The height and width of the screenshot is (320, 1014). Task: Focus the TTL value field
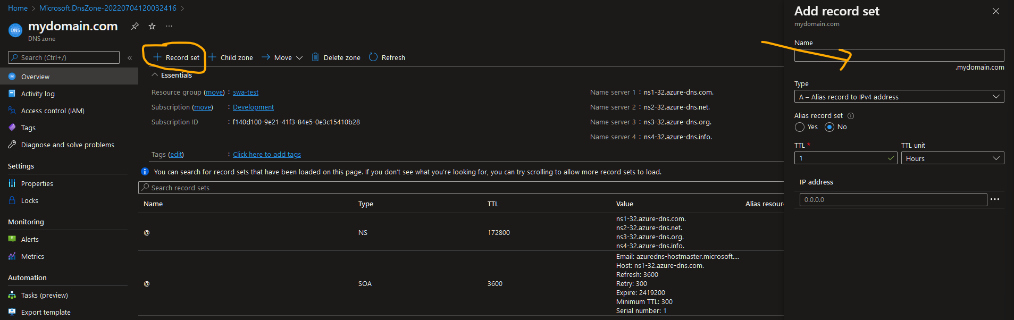(846, 158)
